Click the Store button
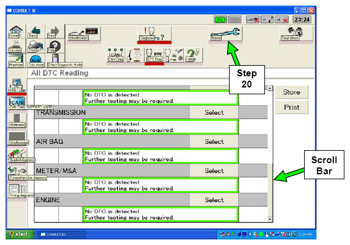This screenshot has width=350, height=245. (x=292, y=92)
